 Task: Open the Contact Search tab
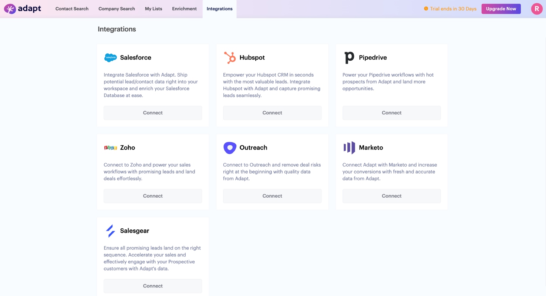(x=72, y=9)
